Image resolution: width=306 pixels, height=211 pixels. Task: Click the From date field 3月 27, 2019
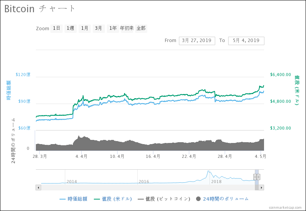tap(197, 41)
